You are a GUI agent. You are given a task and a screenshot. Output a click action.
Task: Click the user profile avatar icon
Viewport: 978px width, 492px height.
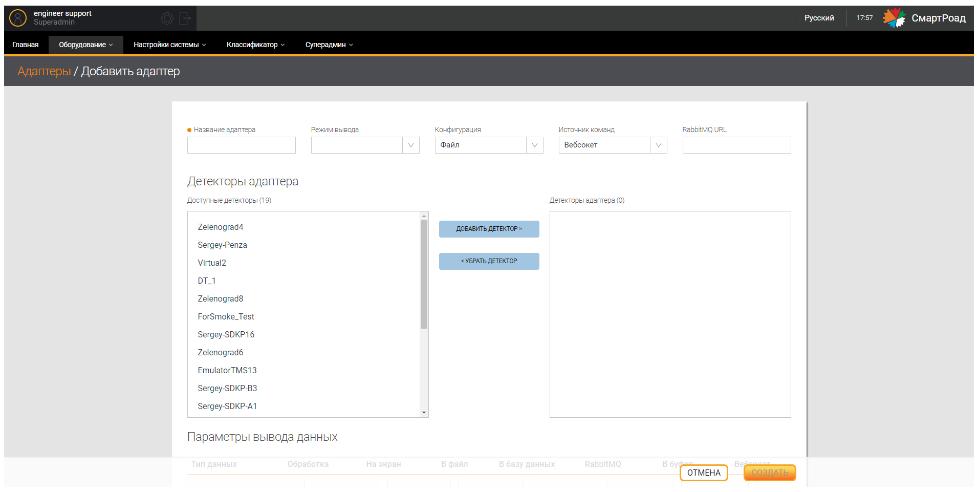tap(18, 18)
